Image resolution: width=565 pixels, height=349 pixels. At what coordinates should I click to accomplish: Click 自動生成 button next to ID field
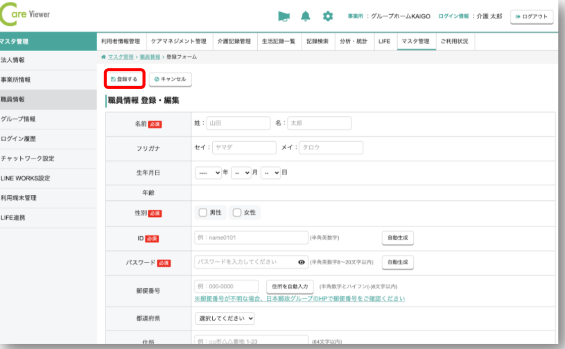[397, 238]
